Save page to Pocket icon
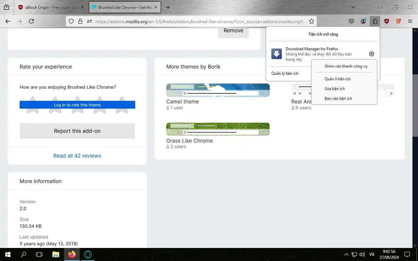Screen dimensions: 418x261 click(351, 21)
